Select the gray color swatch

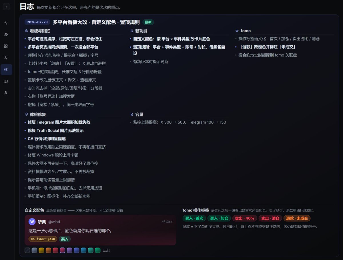click(34, 250)
